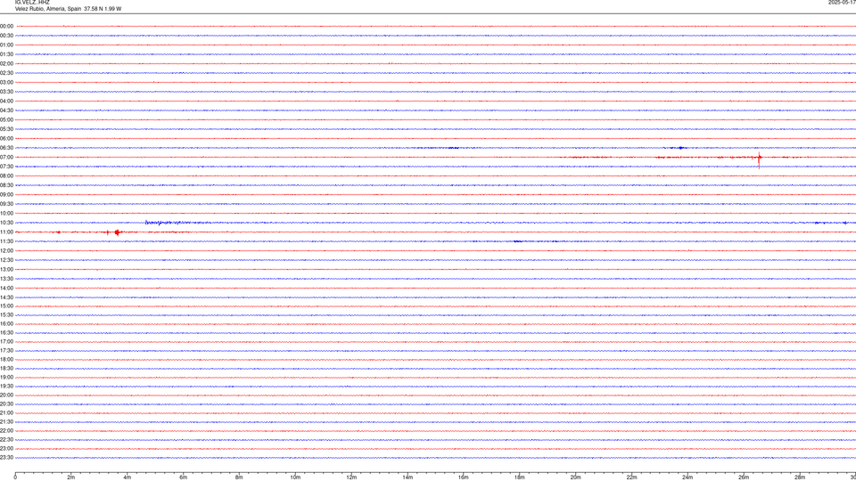Screen dimensions: 856x481
Task: Click the 09:00 row time label
Action: click(x=7, y=195)
